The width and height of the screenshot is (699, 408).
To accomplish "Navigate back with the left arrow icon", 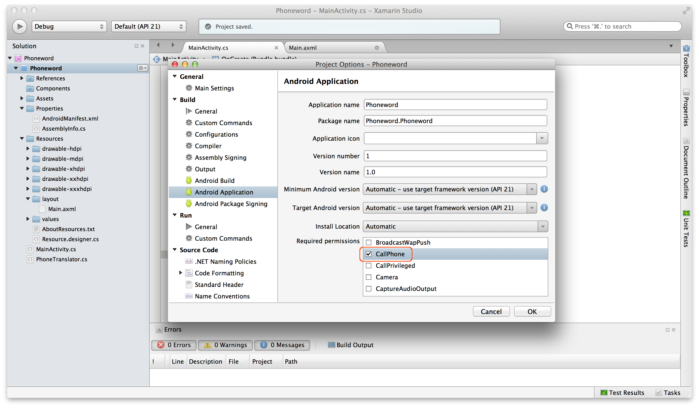I will (158, 45).
